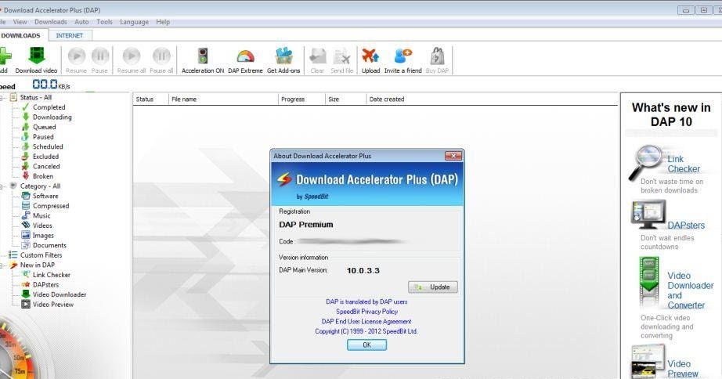Select the Scheduled status filter

click(x=48, y=146)
